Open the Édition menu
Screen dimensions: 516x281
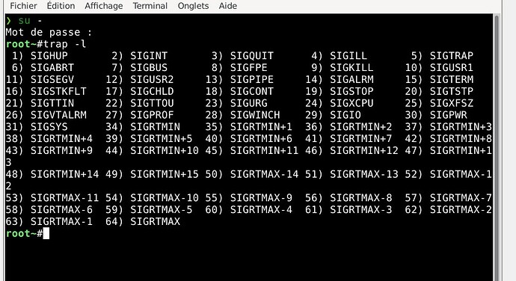pos(61,6)
